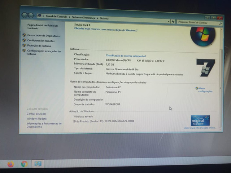The height and width of the screenshot is (173, 231).
Task: Click the Control Panel icon in address bar
Action: point(39,15)
